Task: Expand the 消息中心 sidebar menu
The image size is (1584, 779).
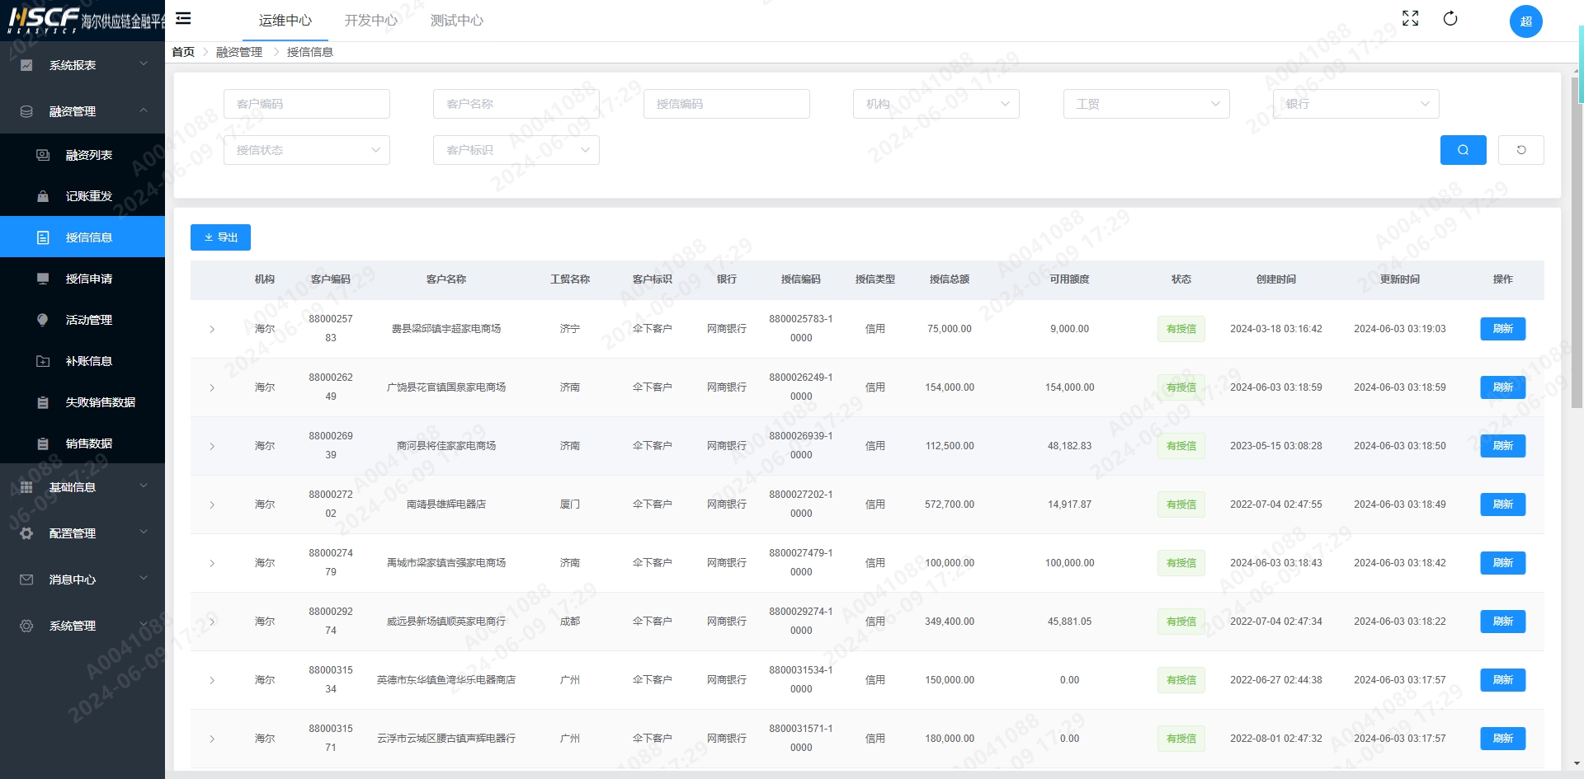Action: click(82, 580)
